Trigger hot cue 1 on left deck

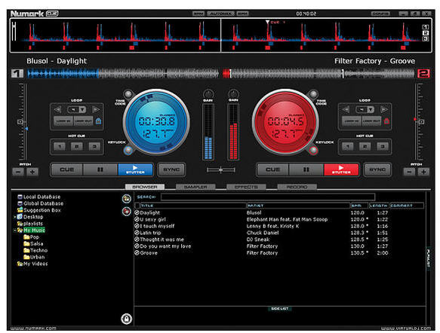tap(60, 146)
